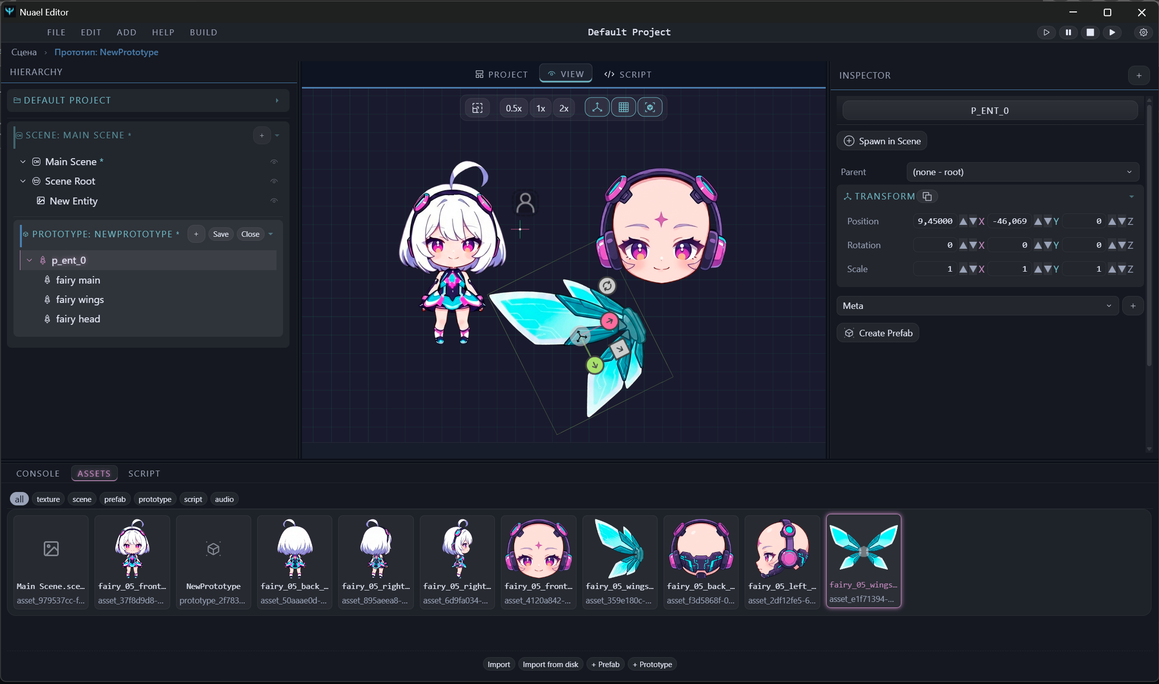Click the plus icon in Inspector header
This screenshot has height=684, width=1159.
(x=1139, y=76)
